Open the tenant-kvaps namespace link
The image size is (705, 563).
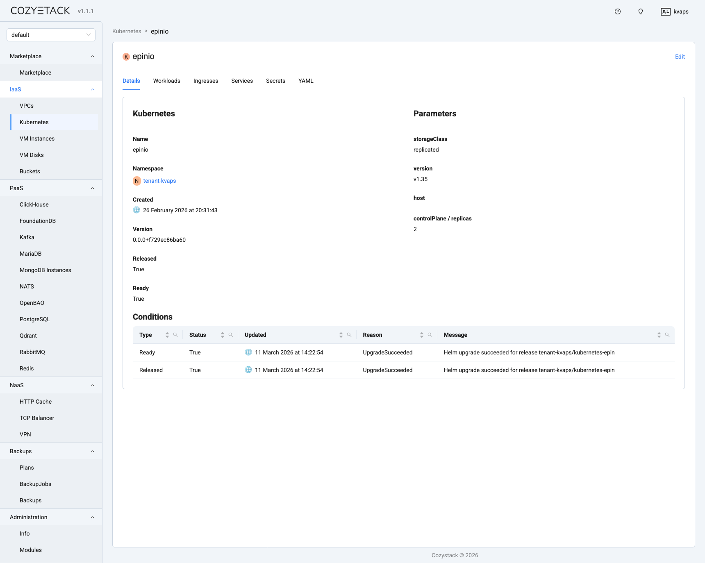[x=159, y=181]
